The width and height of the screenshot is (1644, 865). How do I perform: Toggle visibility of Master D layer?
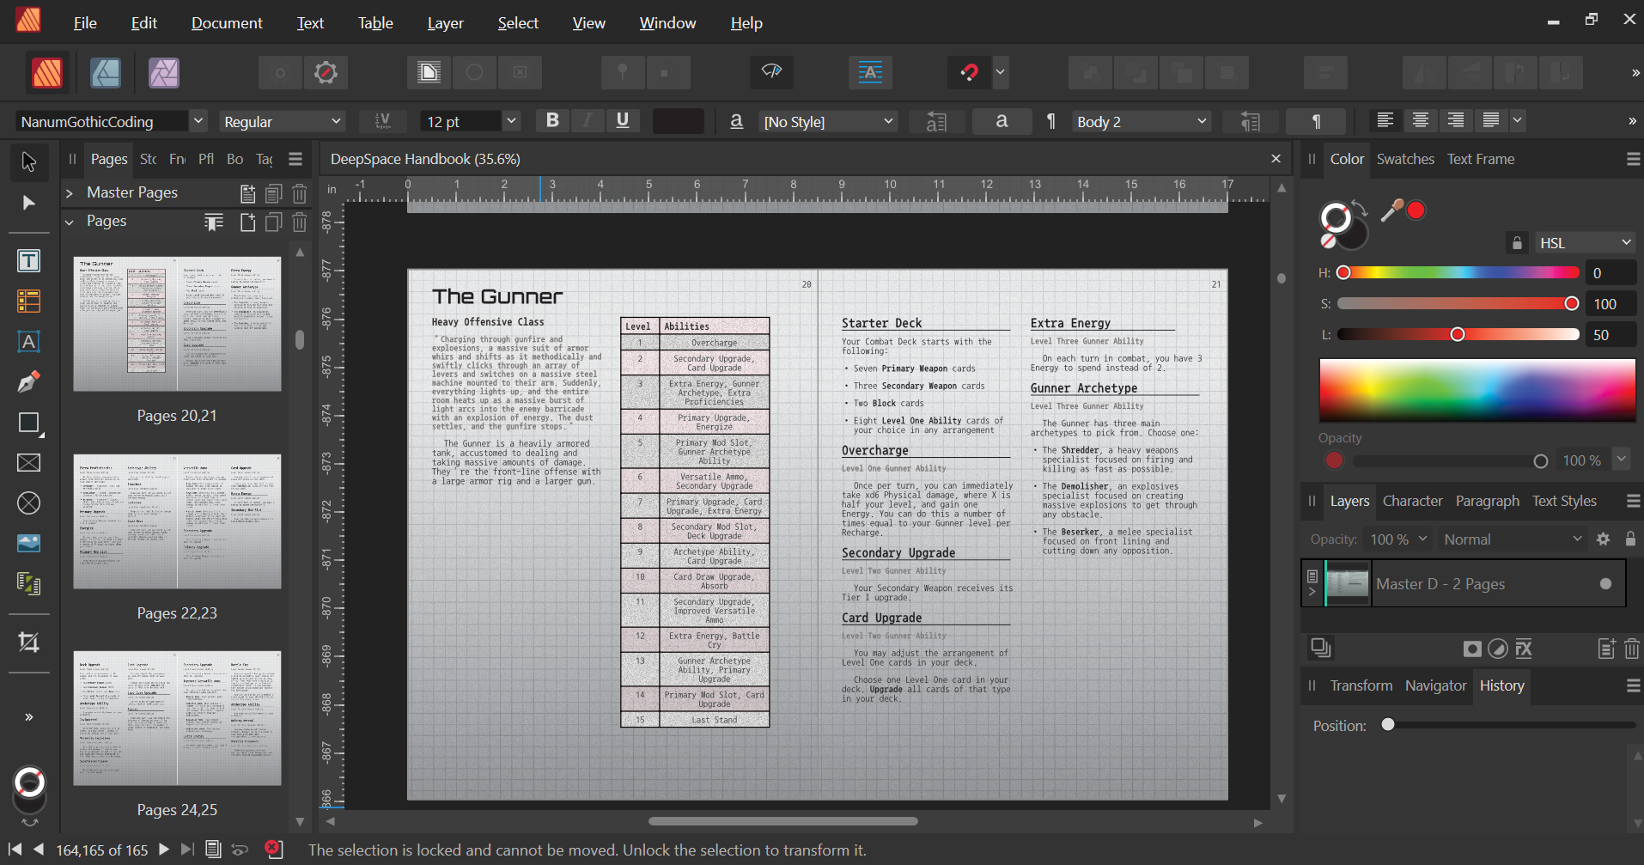point(1605,584)
